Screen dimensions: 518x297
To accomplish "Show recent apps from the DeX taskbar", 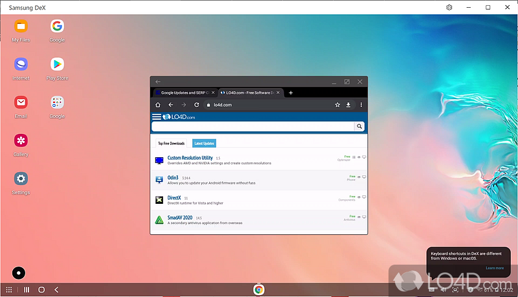I will 27,290.
